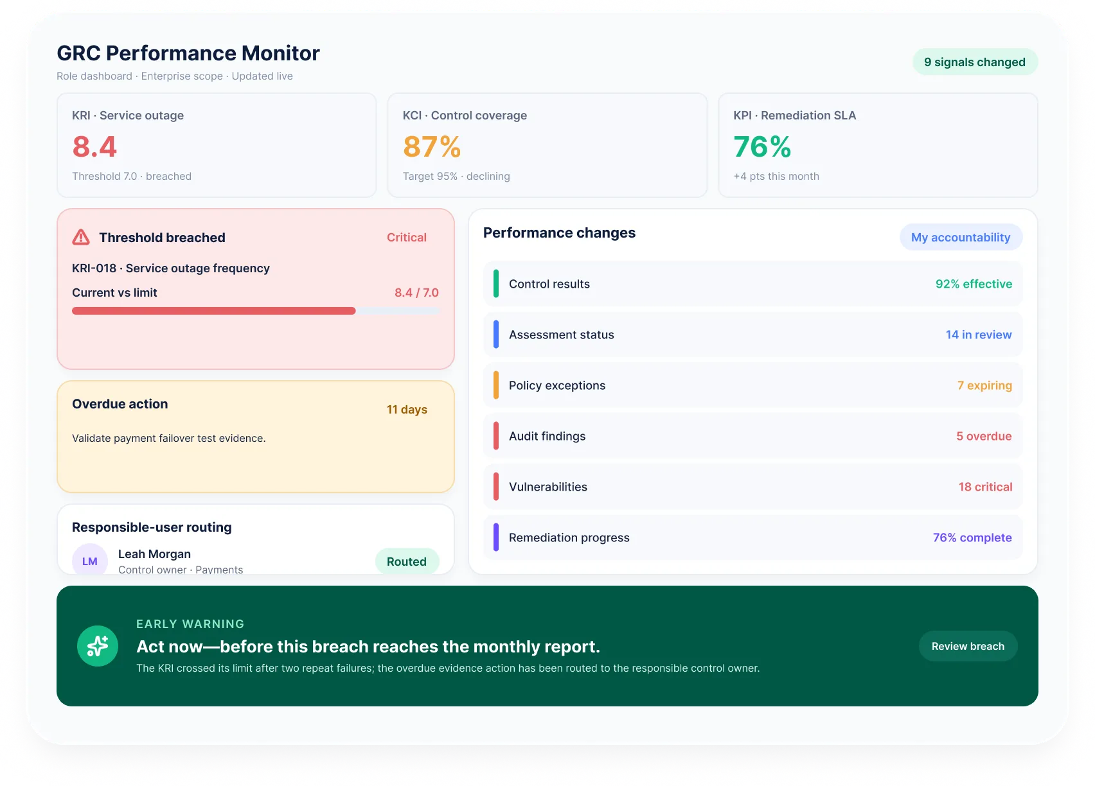Click the Routed status pill
1095x786 pixels.
(x=407, y=561)
